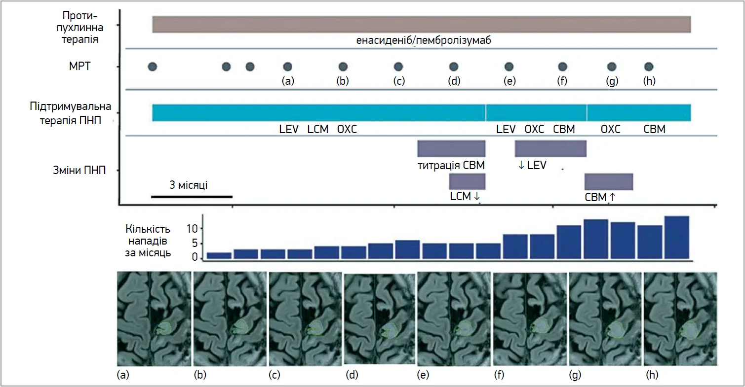Click the 'LCM' text under the teal bar

pos(318,130)
